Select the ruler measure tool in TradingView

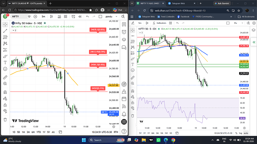pyautogui.click(x=5, y=77)
